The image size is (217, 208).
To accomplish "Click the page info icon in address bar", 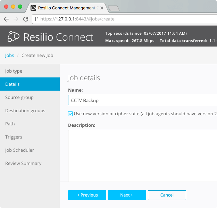I will (x=37, y=19).
